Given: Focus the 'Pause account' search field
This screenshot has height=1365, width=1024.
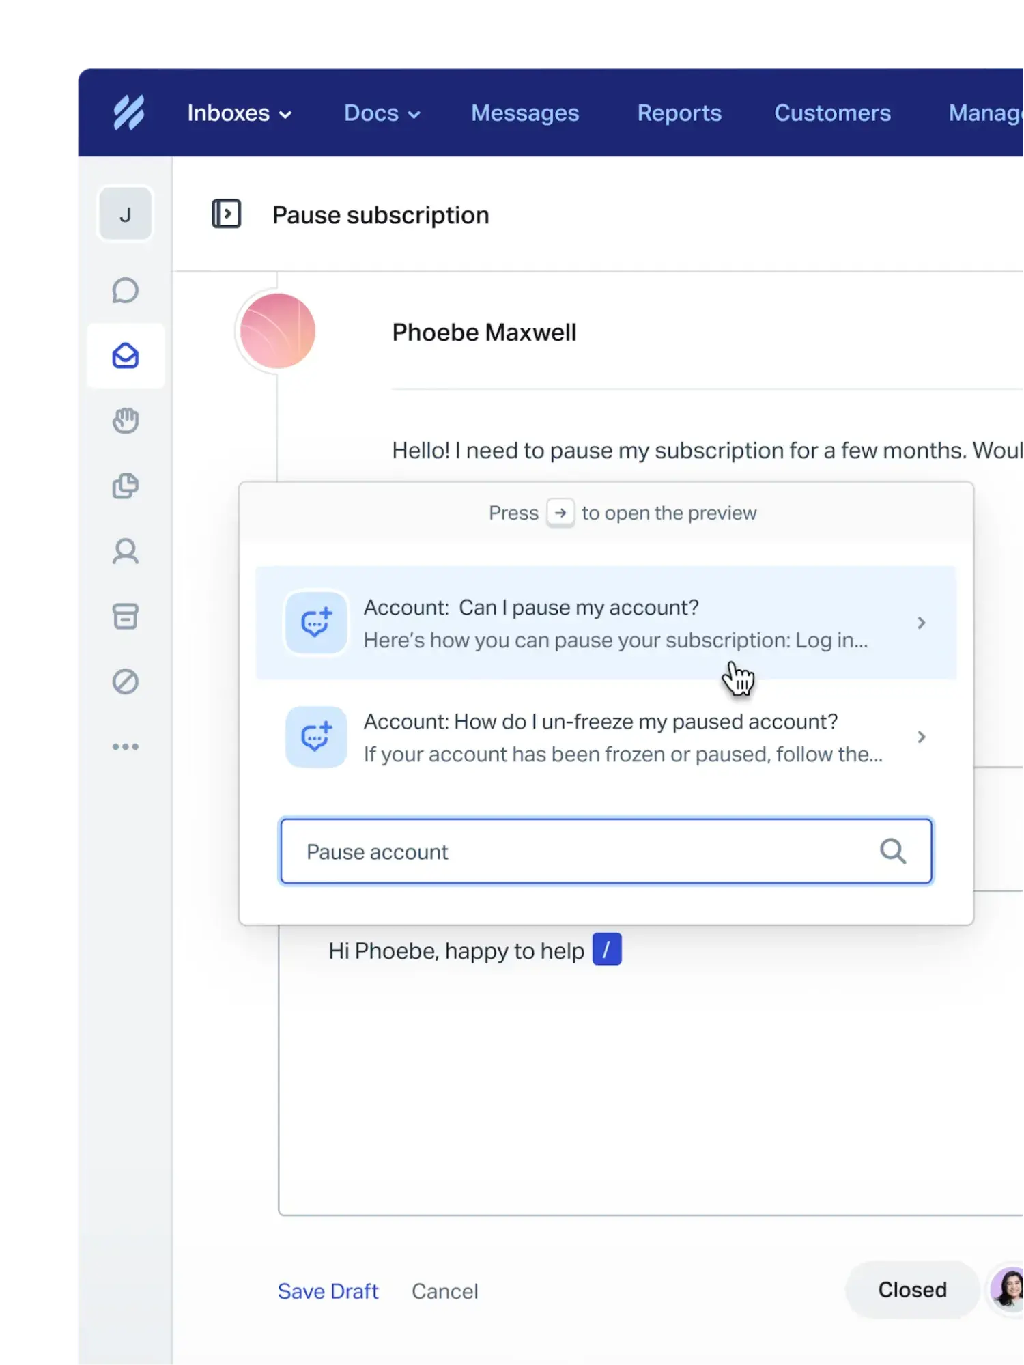Looking at the screenshot, I should coord(606,851).
